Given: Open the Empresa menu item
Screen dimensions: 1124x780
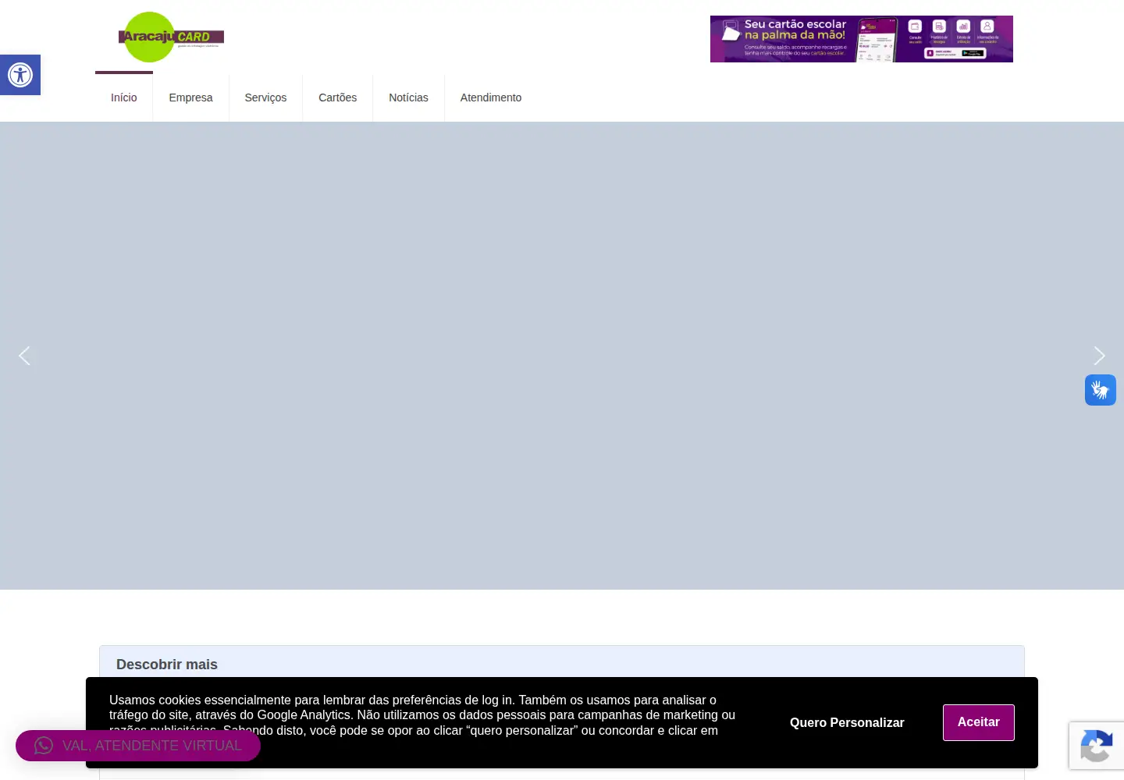Looking at the screenshot, I should (x=190, y=97).
